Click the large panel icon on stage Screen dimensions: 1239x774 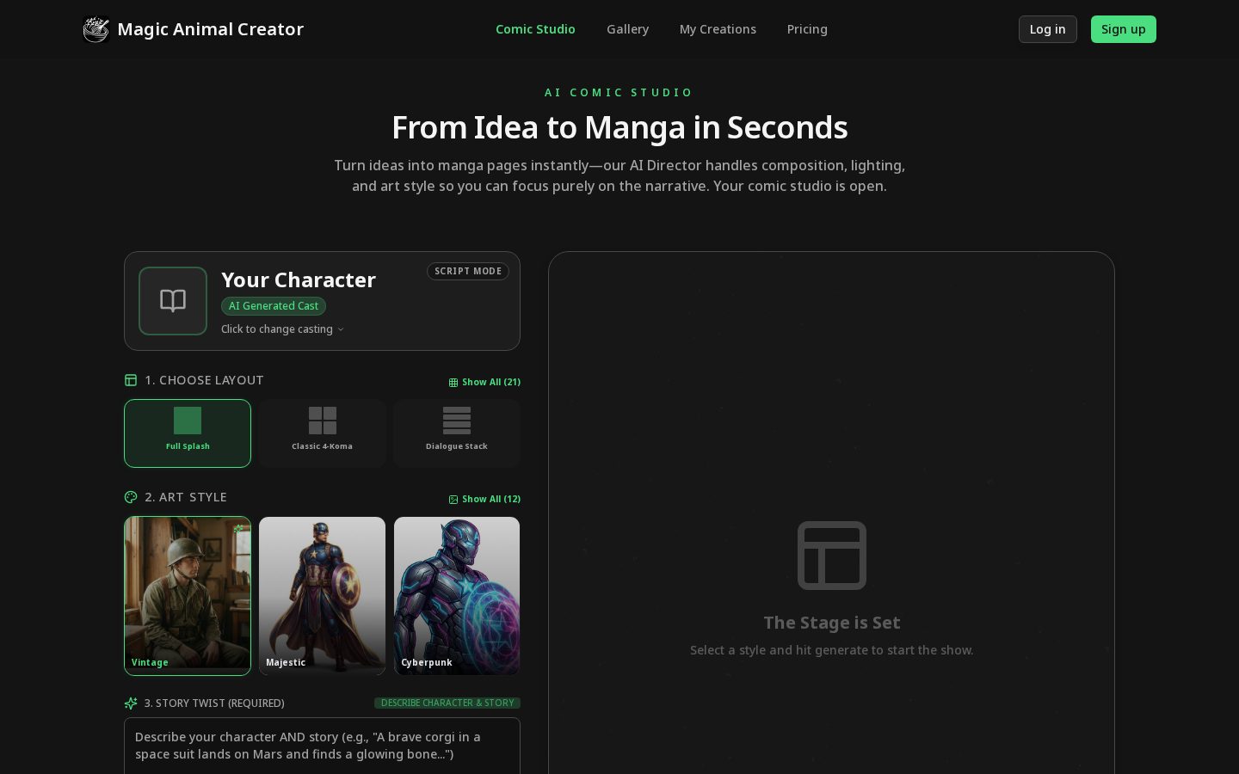click(832, 556)
